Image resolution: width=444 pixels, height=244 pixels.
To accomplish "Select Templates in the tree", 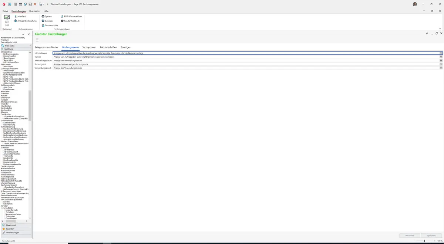I will coord(10,212).
